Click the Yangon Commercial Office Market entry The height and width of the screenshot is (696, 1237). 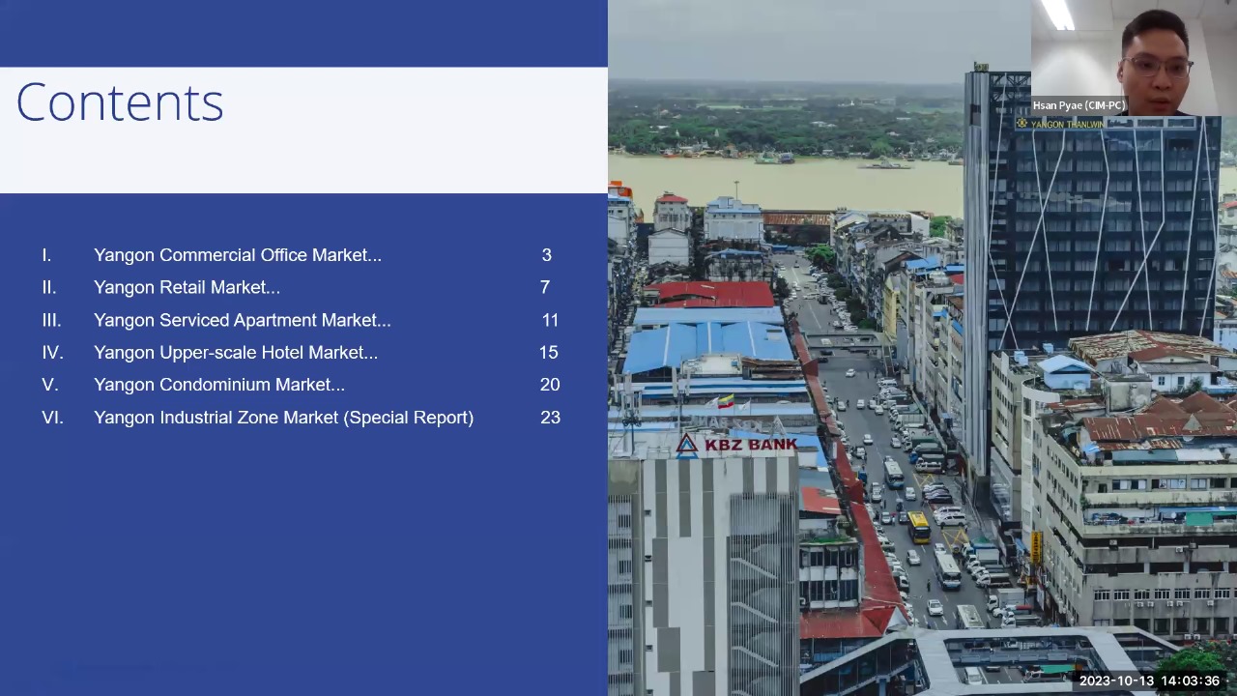pyautogui.click(x=237, y=255)
